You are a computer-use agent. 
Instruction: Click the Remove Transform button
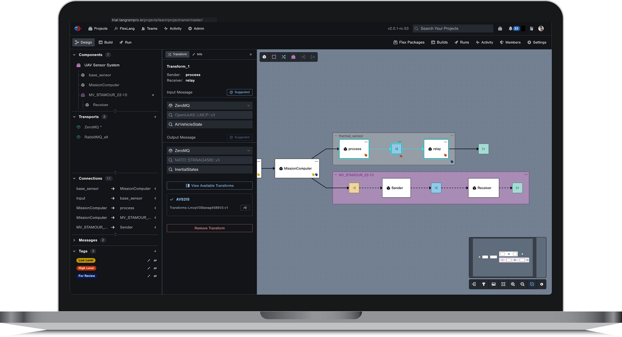[209, 228]
